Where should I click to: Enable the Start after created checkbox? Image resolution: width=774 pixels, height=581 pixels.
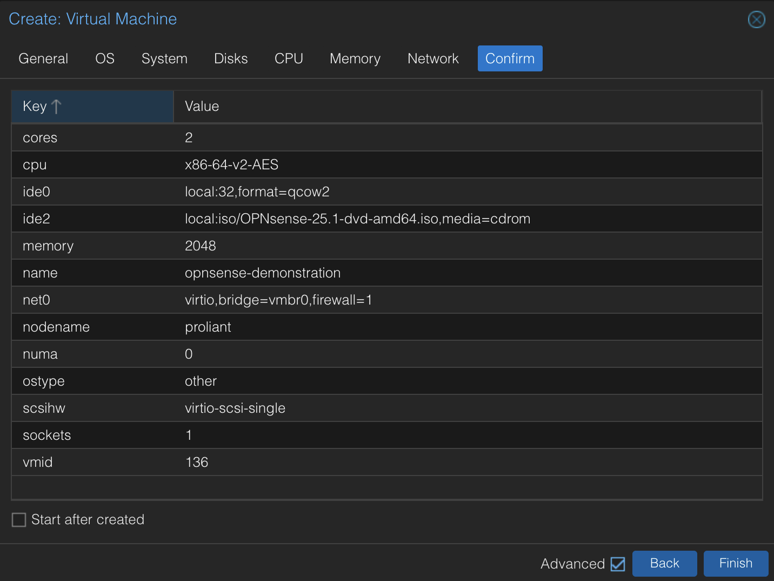[18, 519]
